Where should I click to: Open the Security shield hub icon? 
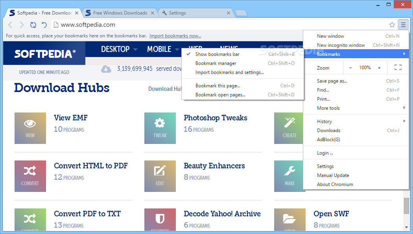click(x=160, y=220)
